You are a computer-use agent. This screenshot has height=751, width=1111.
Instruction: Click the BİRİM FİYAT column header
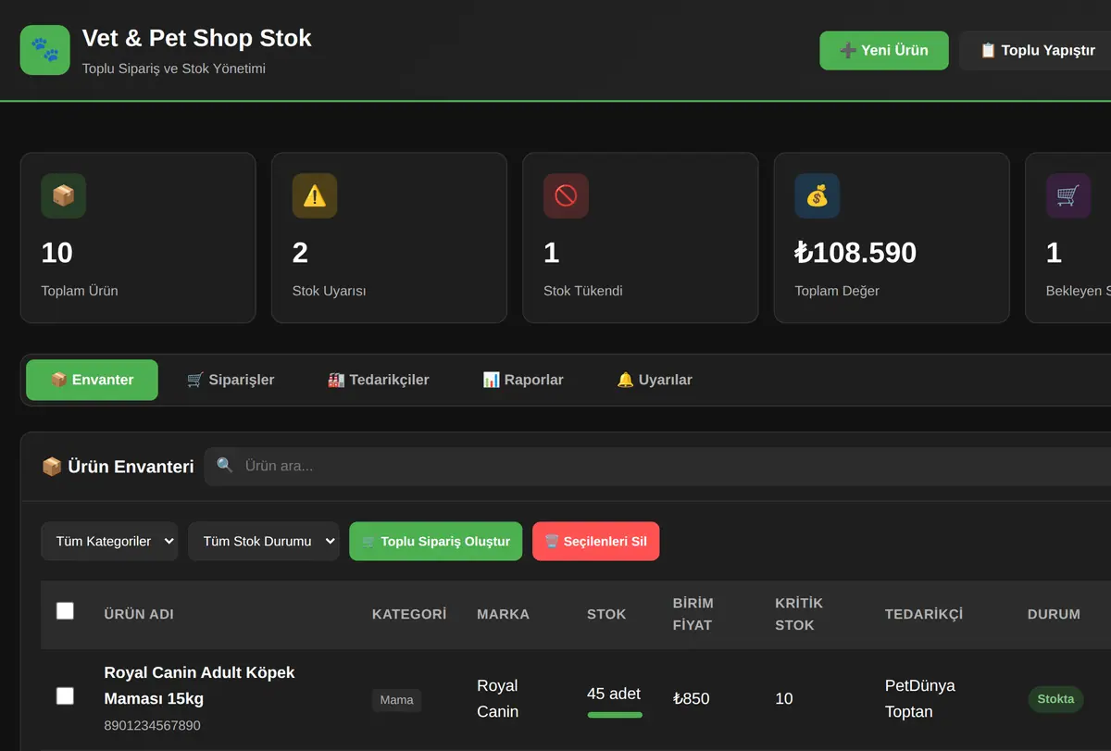tap(693, 614)
